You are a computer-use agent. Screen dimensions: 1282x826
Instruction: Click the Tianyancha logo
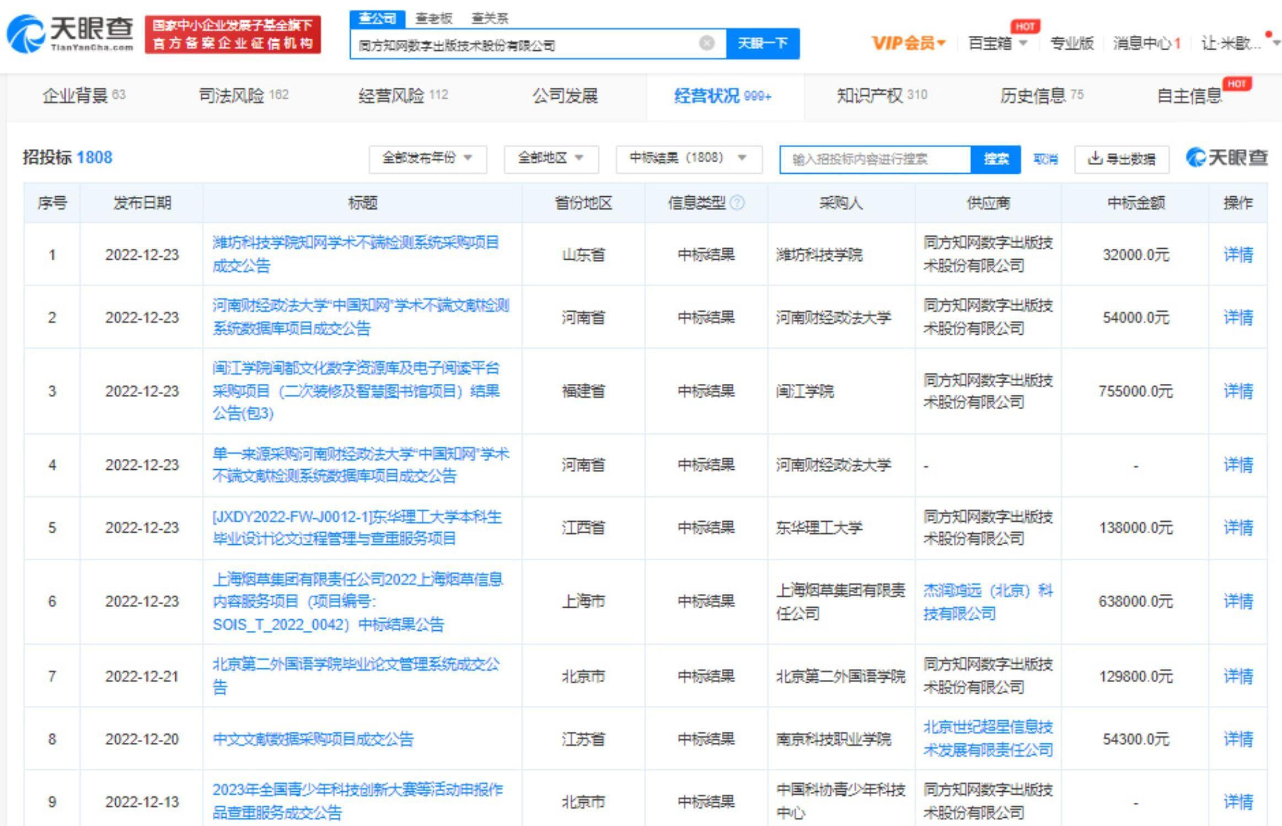pos(70,34)
